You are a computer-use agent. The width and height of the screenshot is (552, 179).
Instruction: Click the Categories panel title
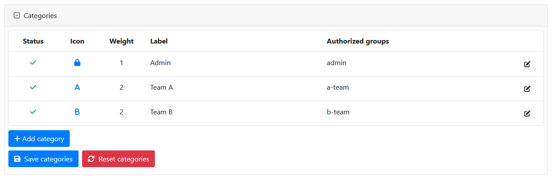pos(40,15)
